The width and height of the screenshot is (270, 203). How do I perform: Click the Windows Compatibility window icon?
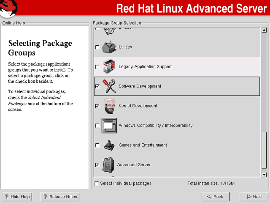pos(109,126)
